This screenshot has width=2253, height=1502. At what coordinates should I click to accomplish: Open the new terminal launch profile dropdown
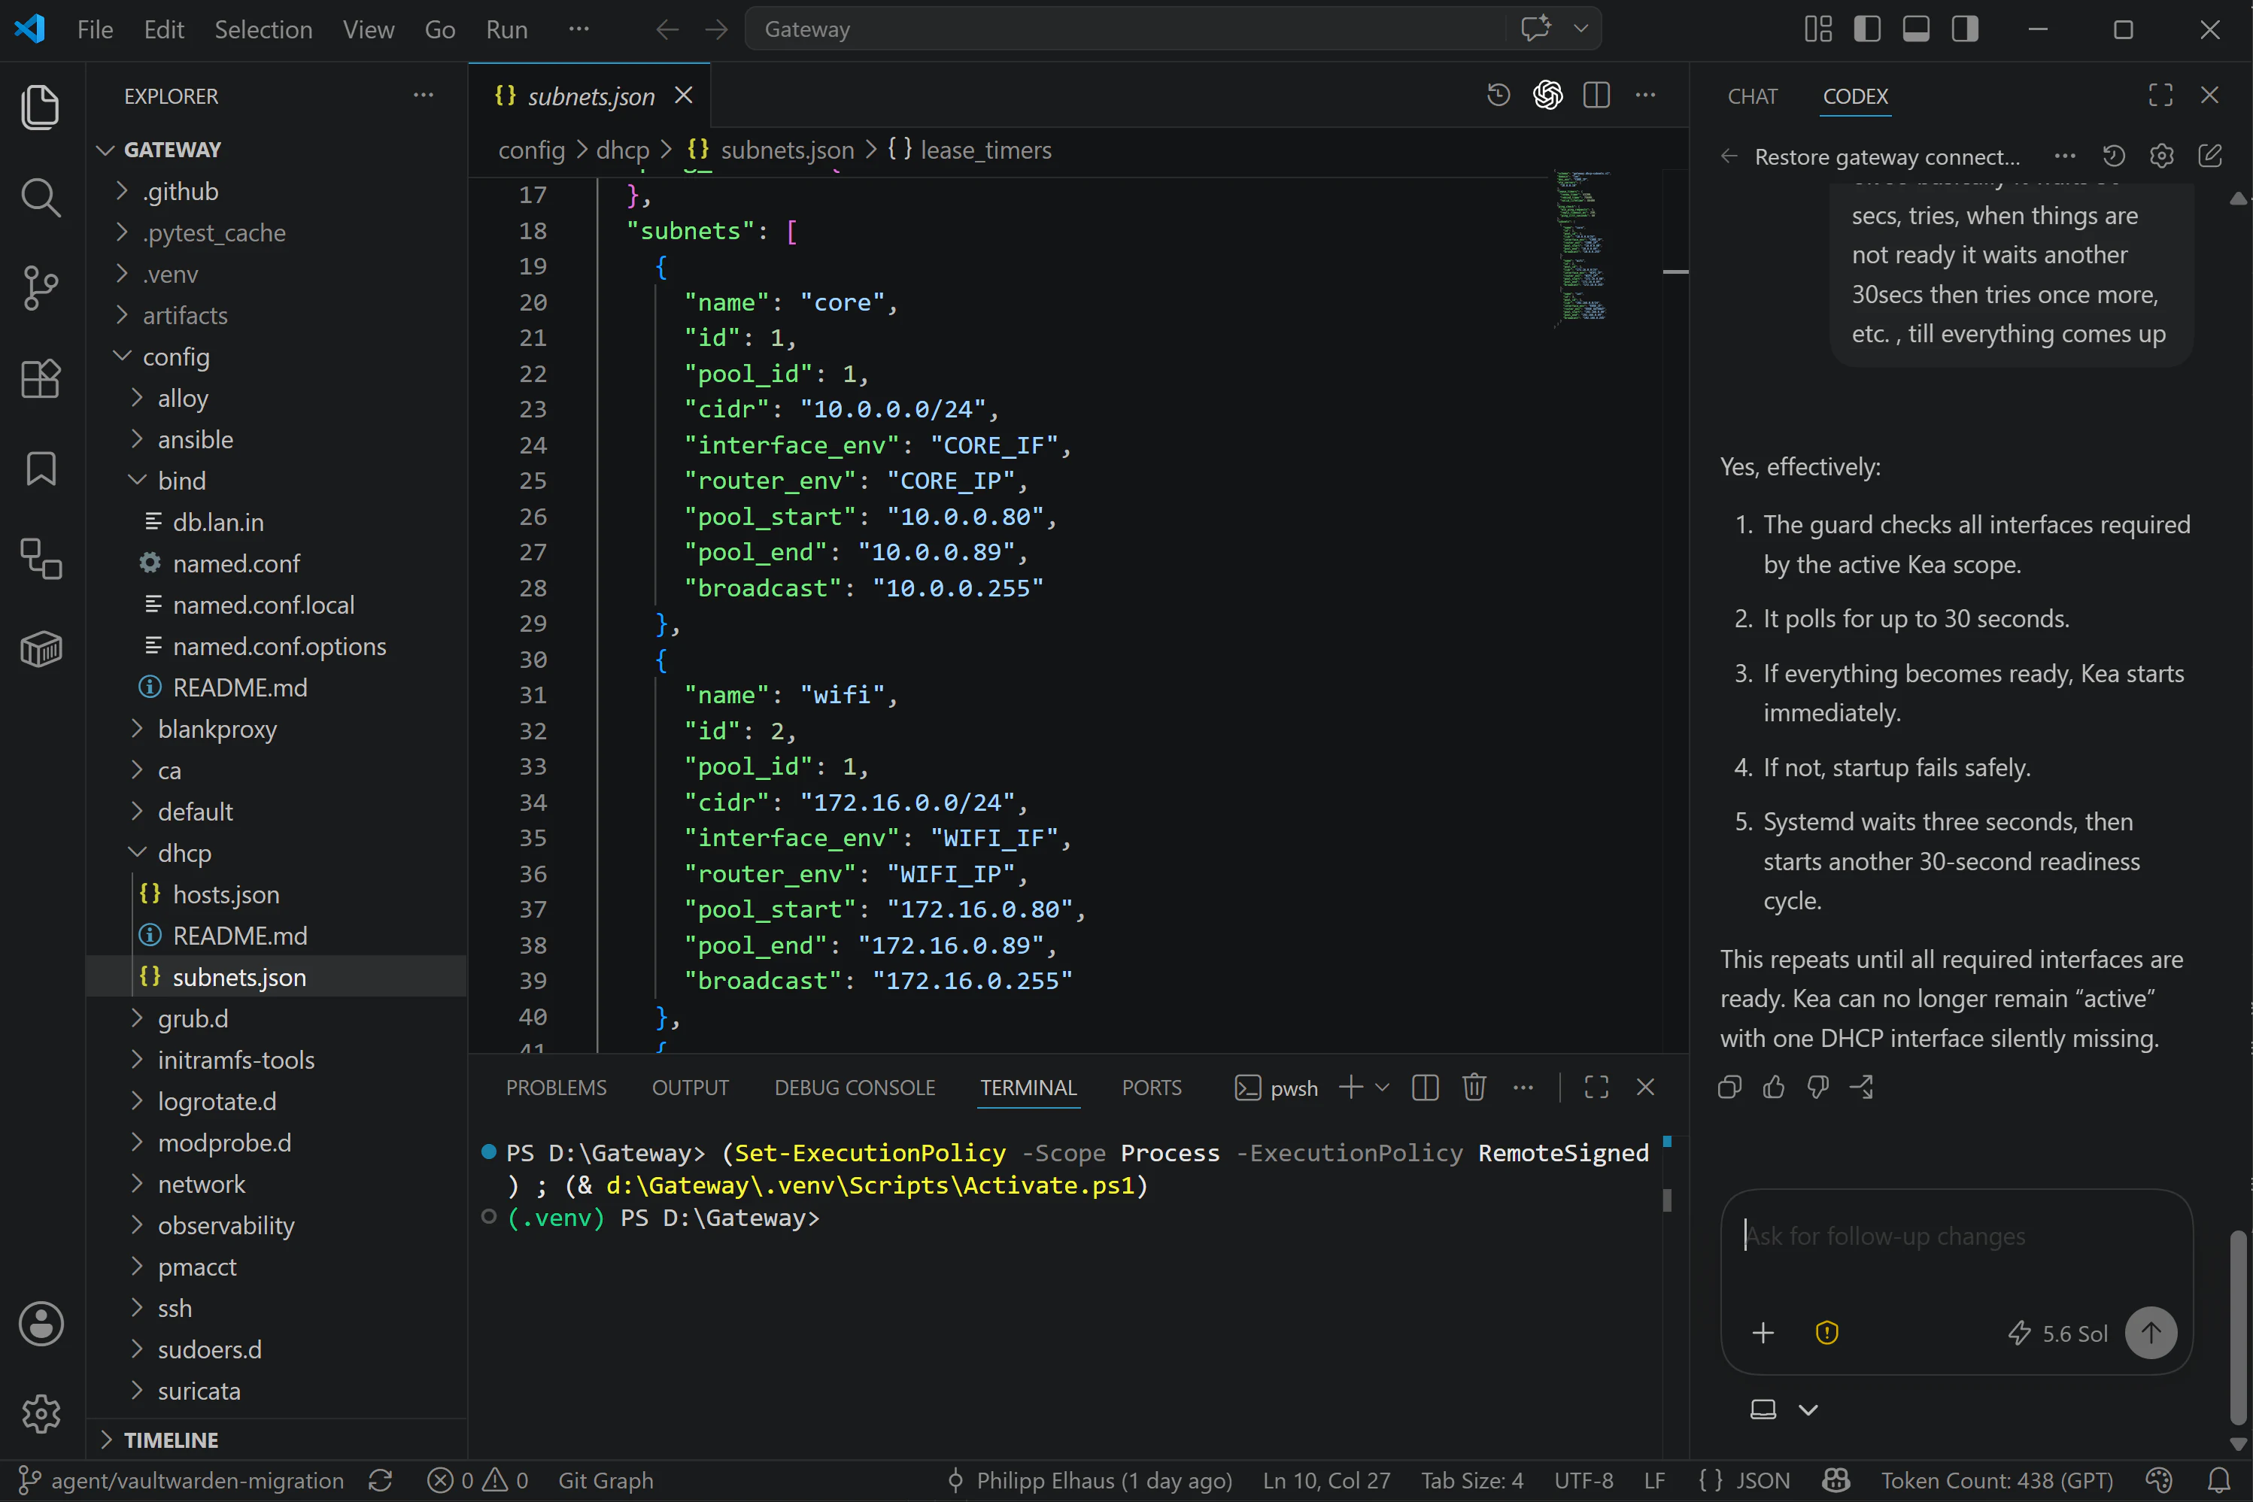point(1382,1088)
